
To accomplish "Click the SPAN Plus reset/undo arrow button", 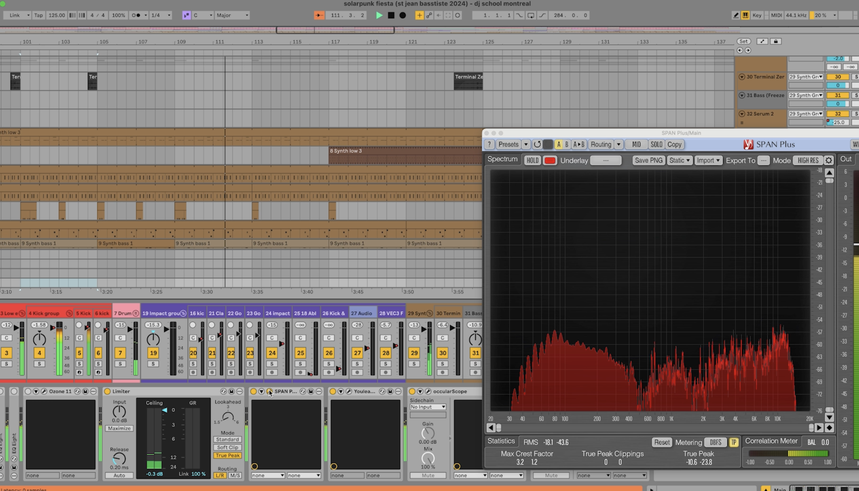I will pos(537,144).
